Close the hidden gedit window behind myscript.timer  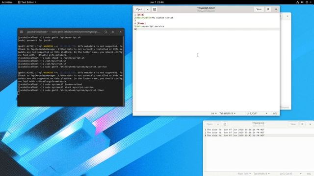288,16
